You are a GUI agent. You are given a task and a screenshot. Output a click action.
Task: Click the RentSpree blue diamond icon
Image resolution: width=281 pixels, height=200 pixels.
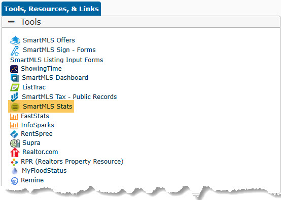(x=14, y=134)
